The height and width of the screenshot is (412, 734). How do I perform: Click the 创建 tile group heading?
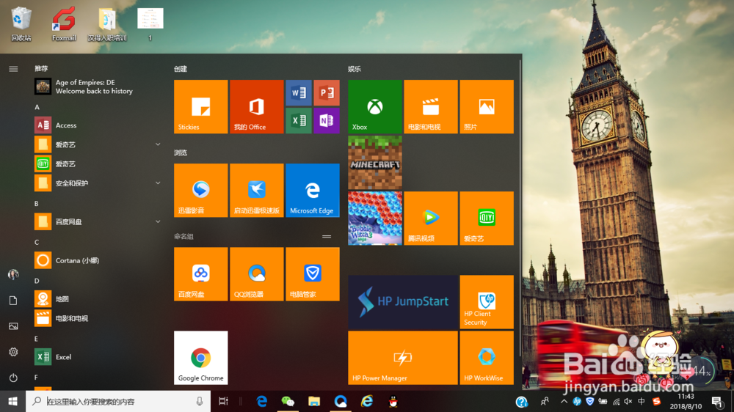[x=181, y=69]
